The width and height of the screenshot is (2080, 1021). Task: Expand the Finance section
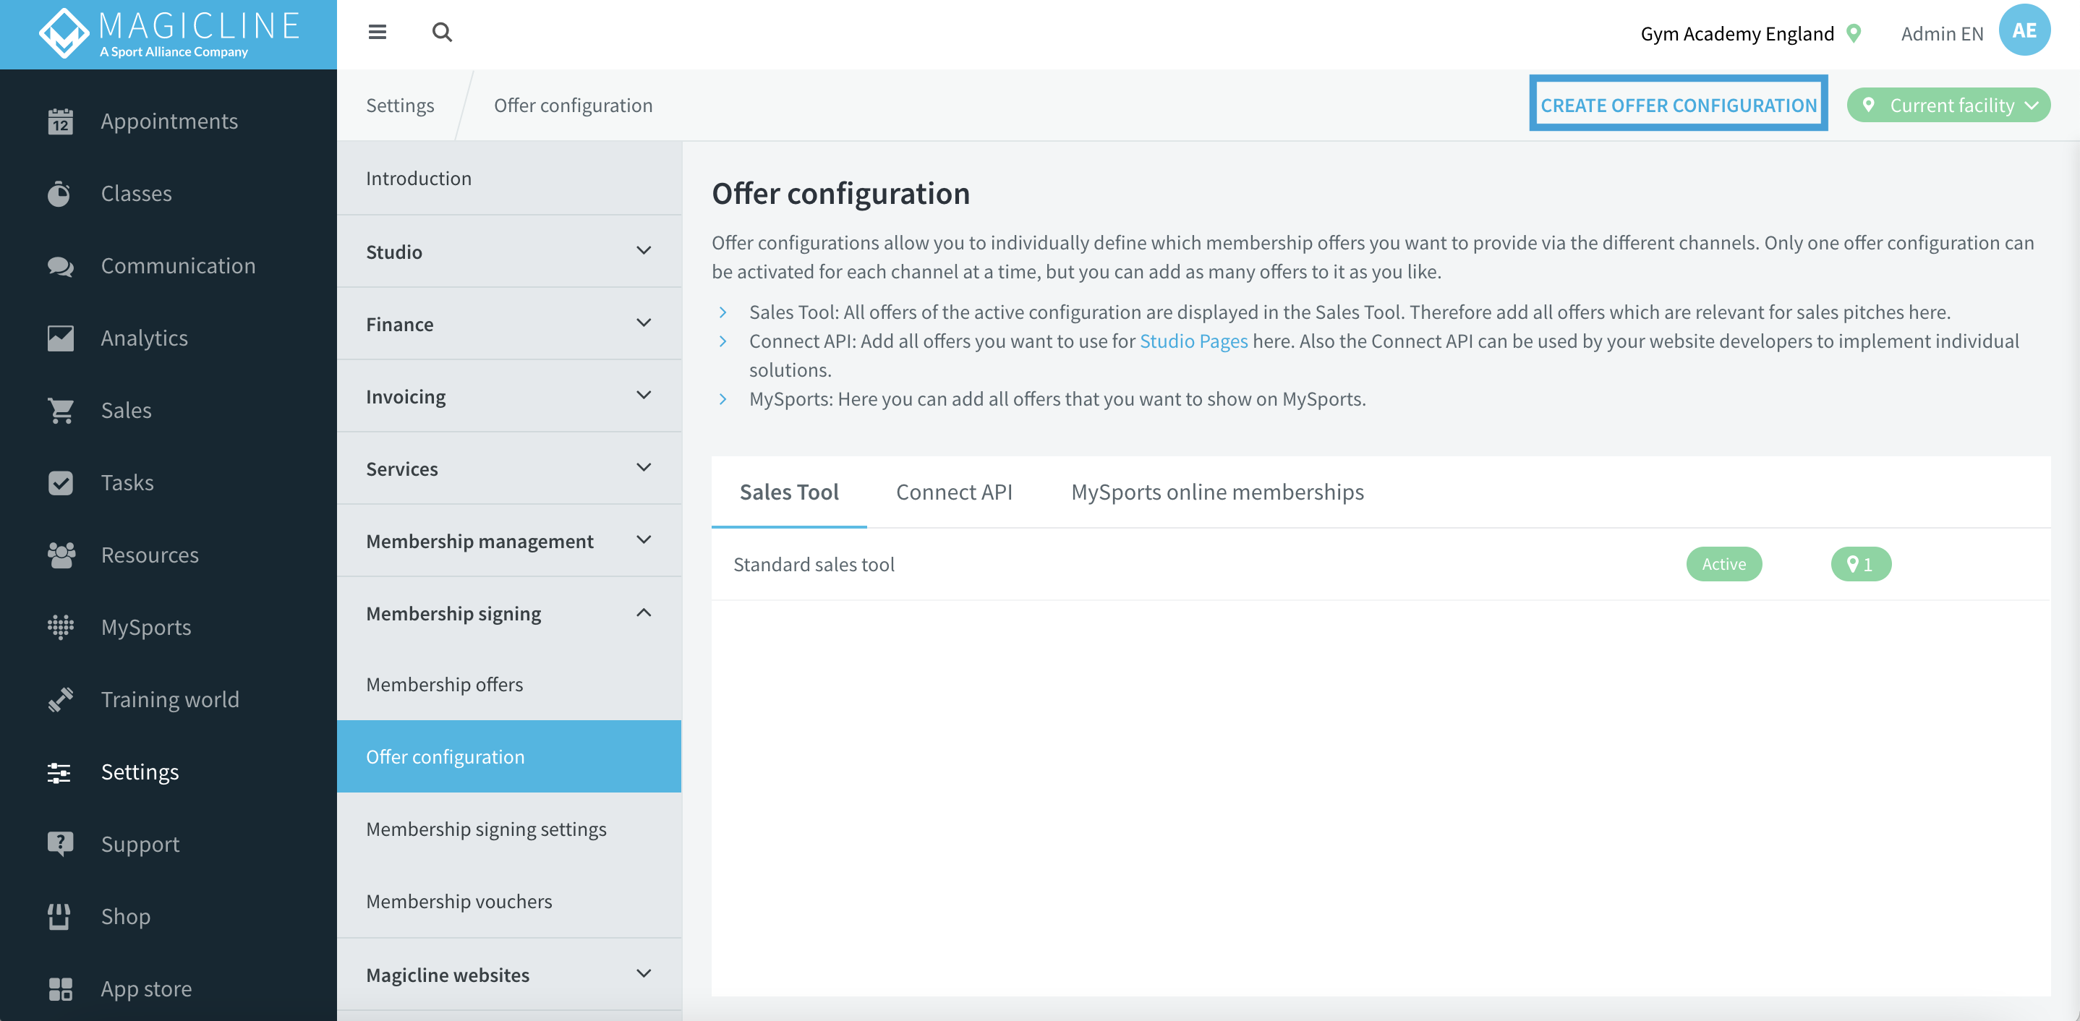click(509, 325)
